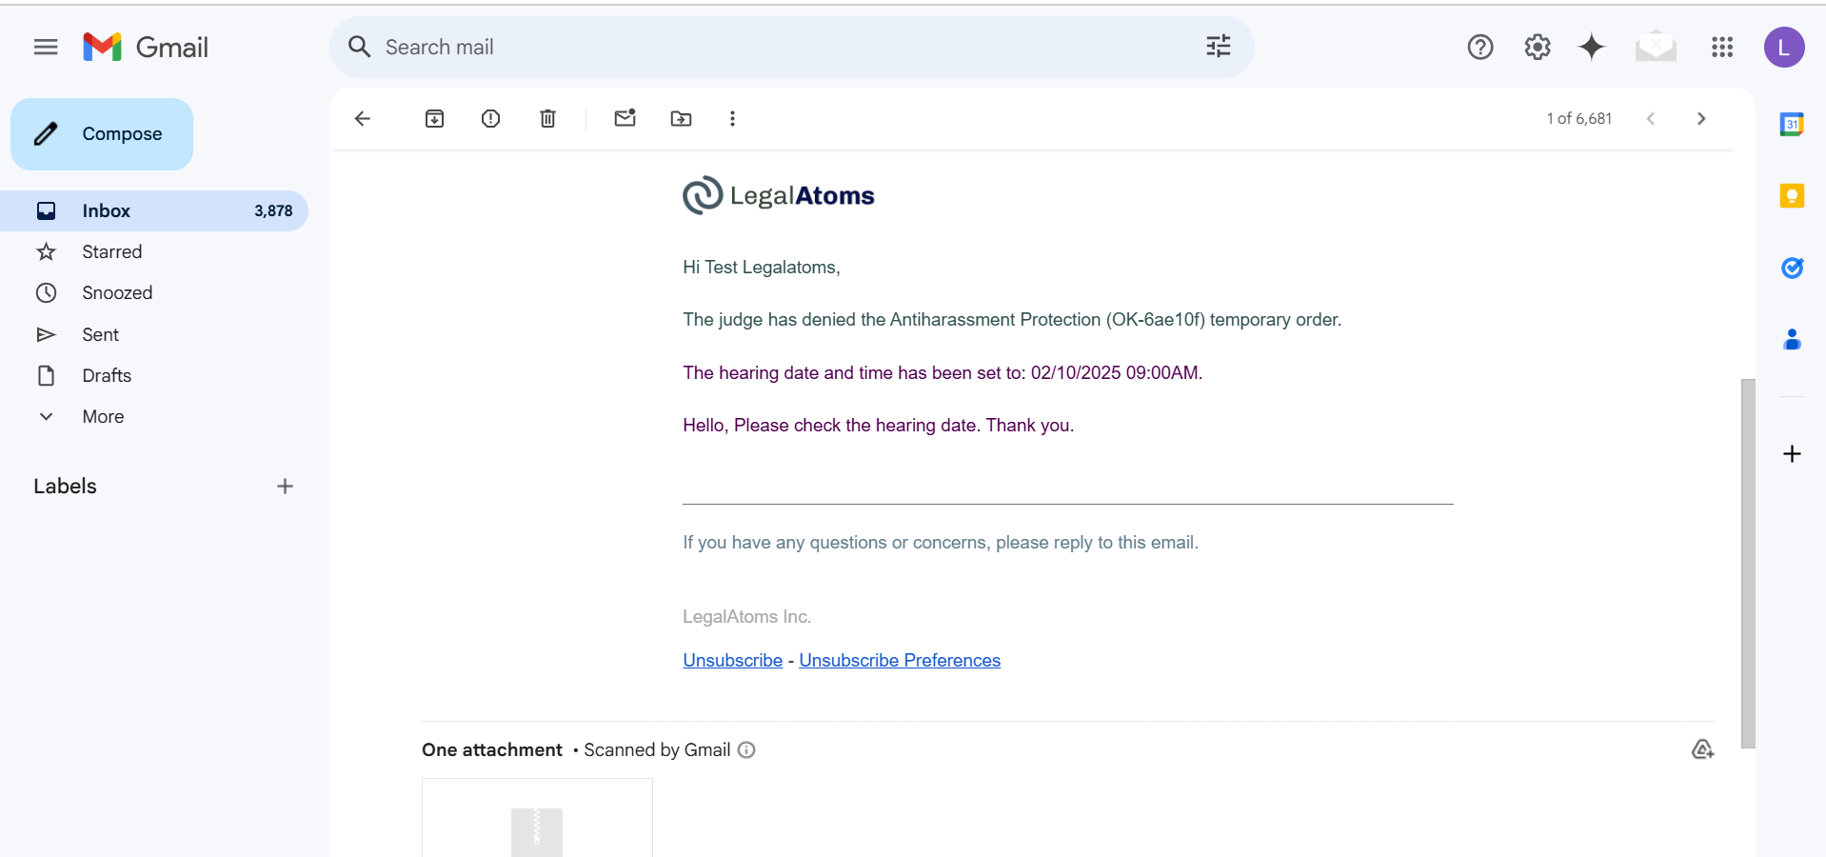Go to the older email arrow
Viewport: 1826px width, 857px height.
click(x=1701, y=118)
